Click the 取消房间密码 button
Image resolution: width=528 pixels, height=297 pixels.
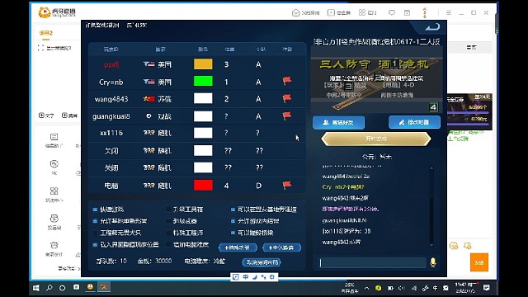[262, 262]
